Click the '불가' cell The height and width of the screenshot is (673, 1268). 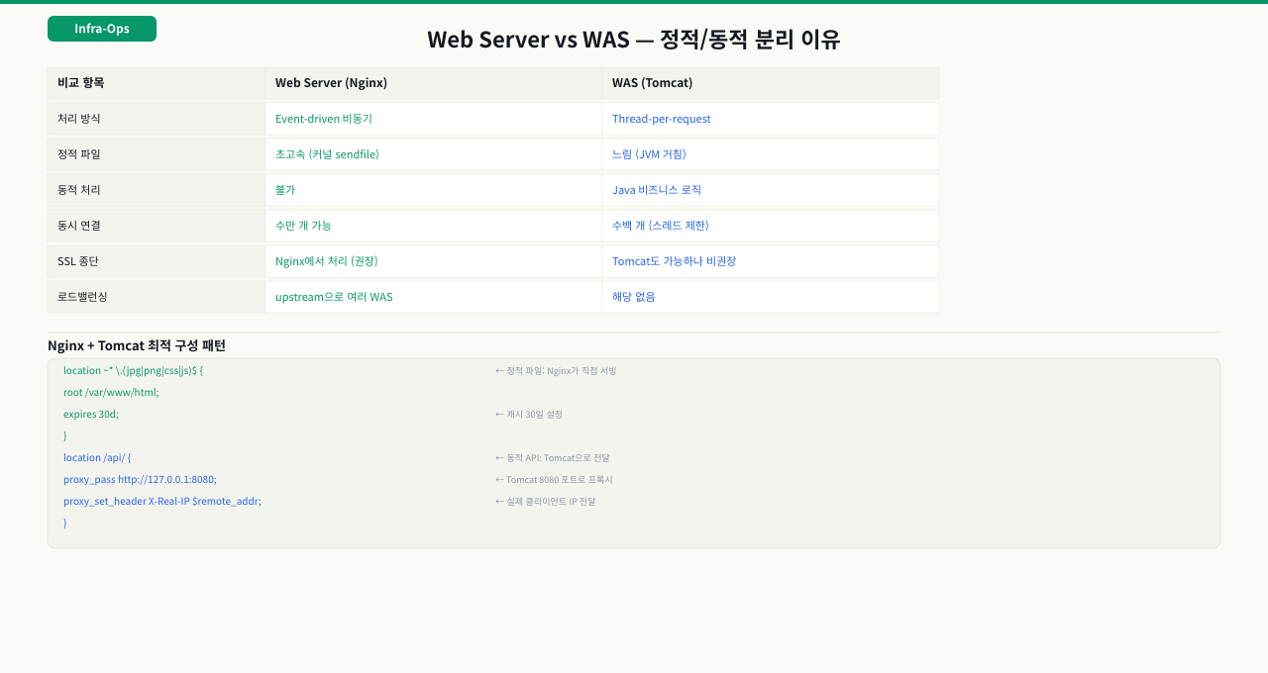(x=434, y=190)
